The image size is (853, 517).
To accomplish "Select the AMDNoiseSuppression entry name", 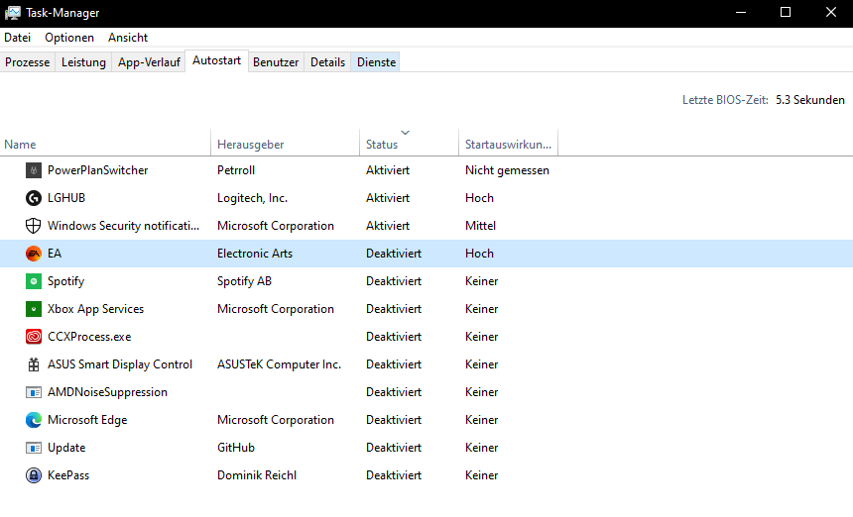I will pos(107,392).
